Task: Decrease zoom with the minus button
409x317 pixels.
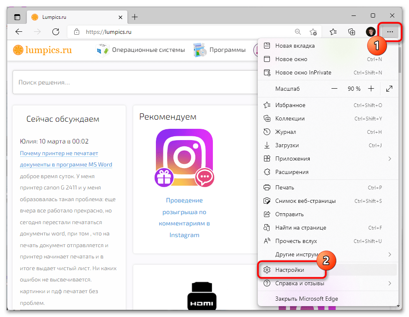Action: coord(334,89)
